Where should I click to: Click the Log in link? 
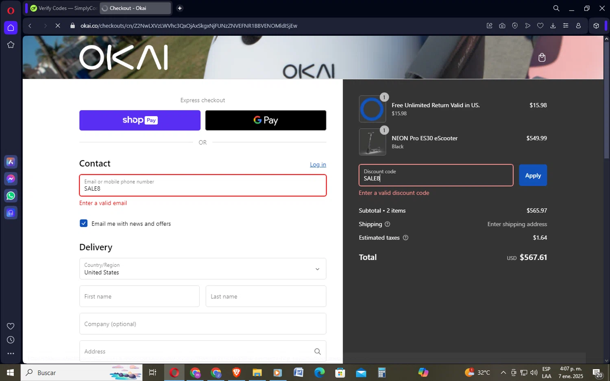pos(318,165)
